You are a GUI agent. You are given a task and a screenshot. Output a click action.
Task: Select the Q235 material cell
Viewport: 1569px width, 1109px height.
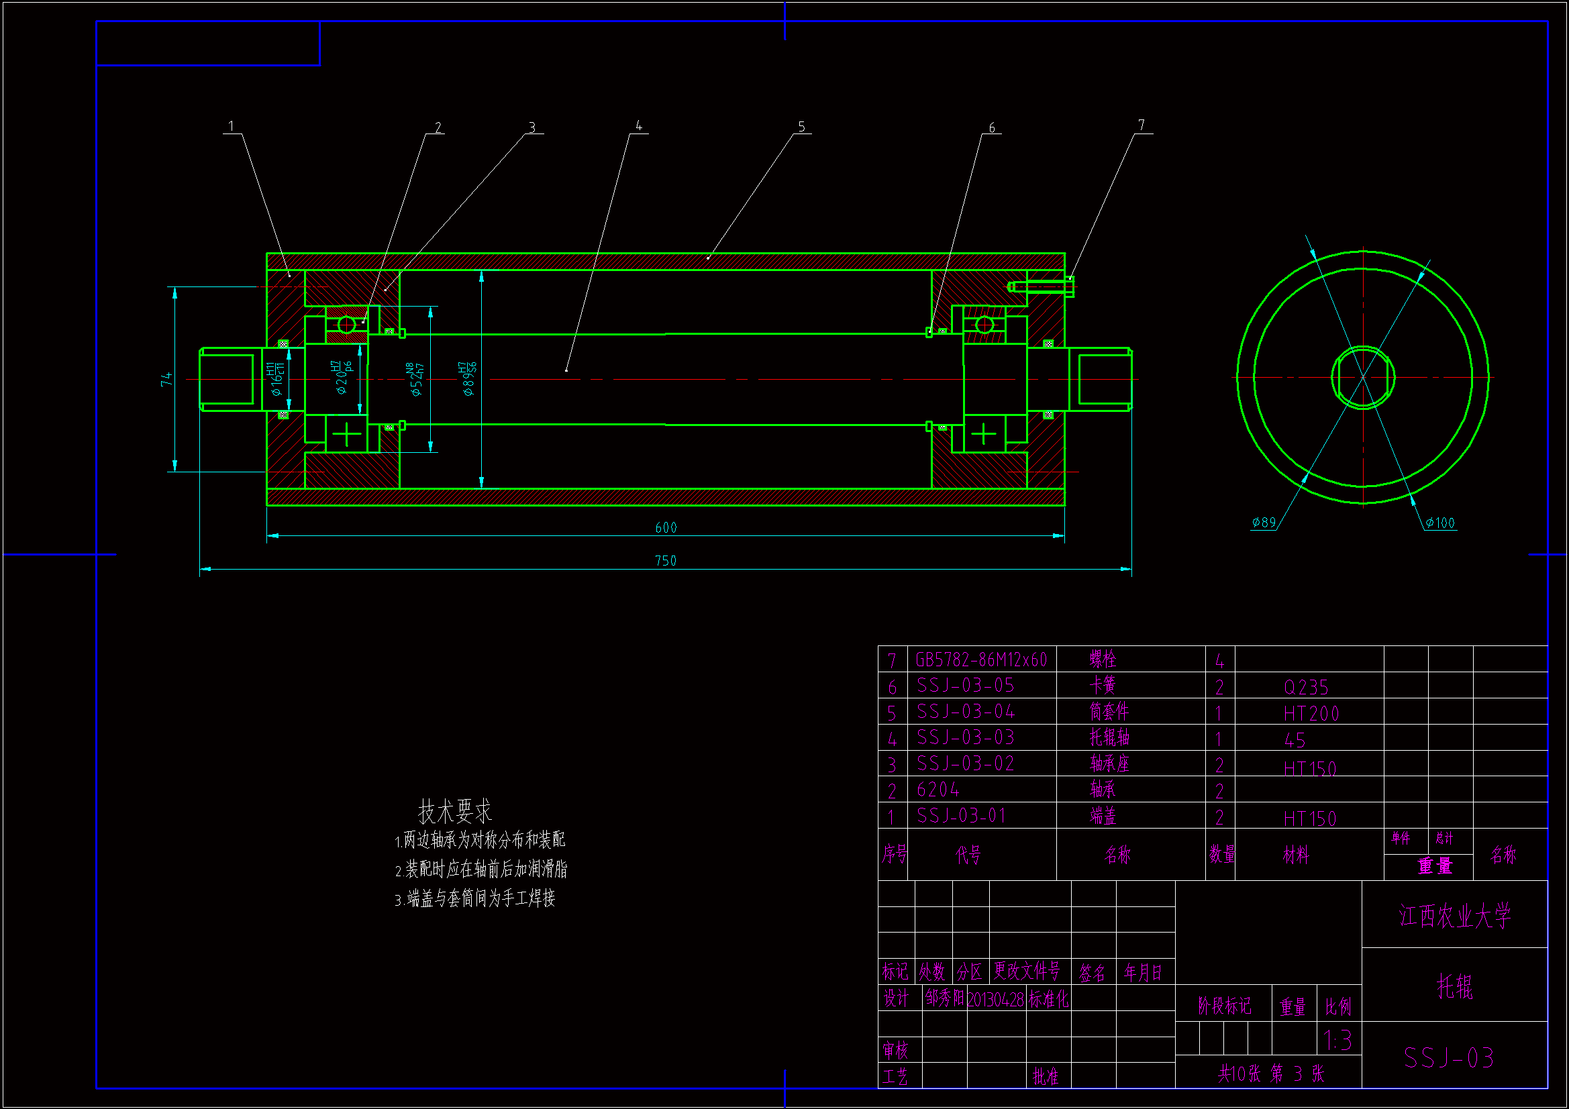pyautogui.click(x=1306, y=688)
